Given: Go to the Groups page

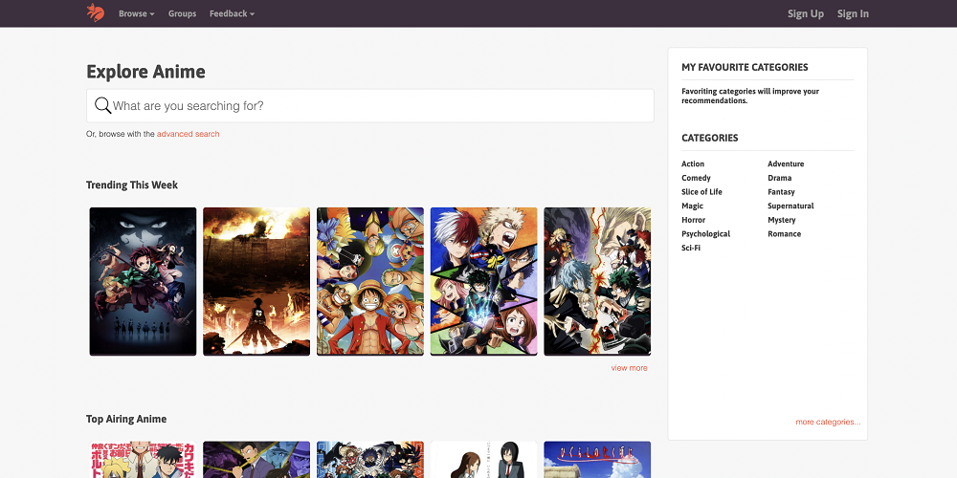Looking at the screenshot, I should [182, 14].
